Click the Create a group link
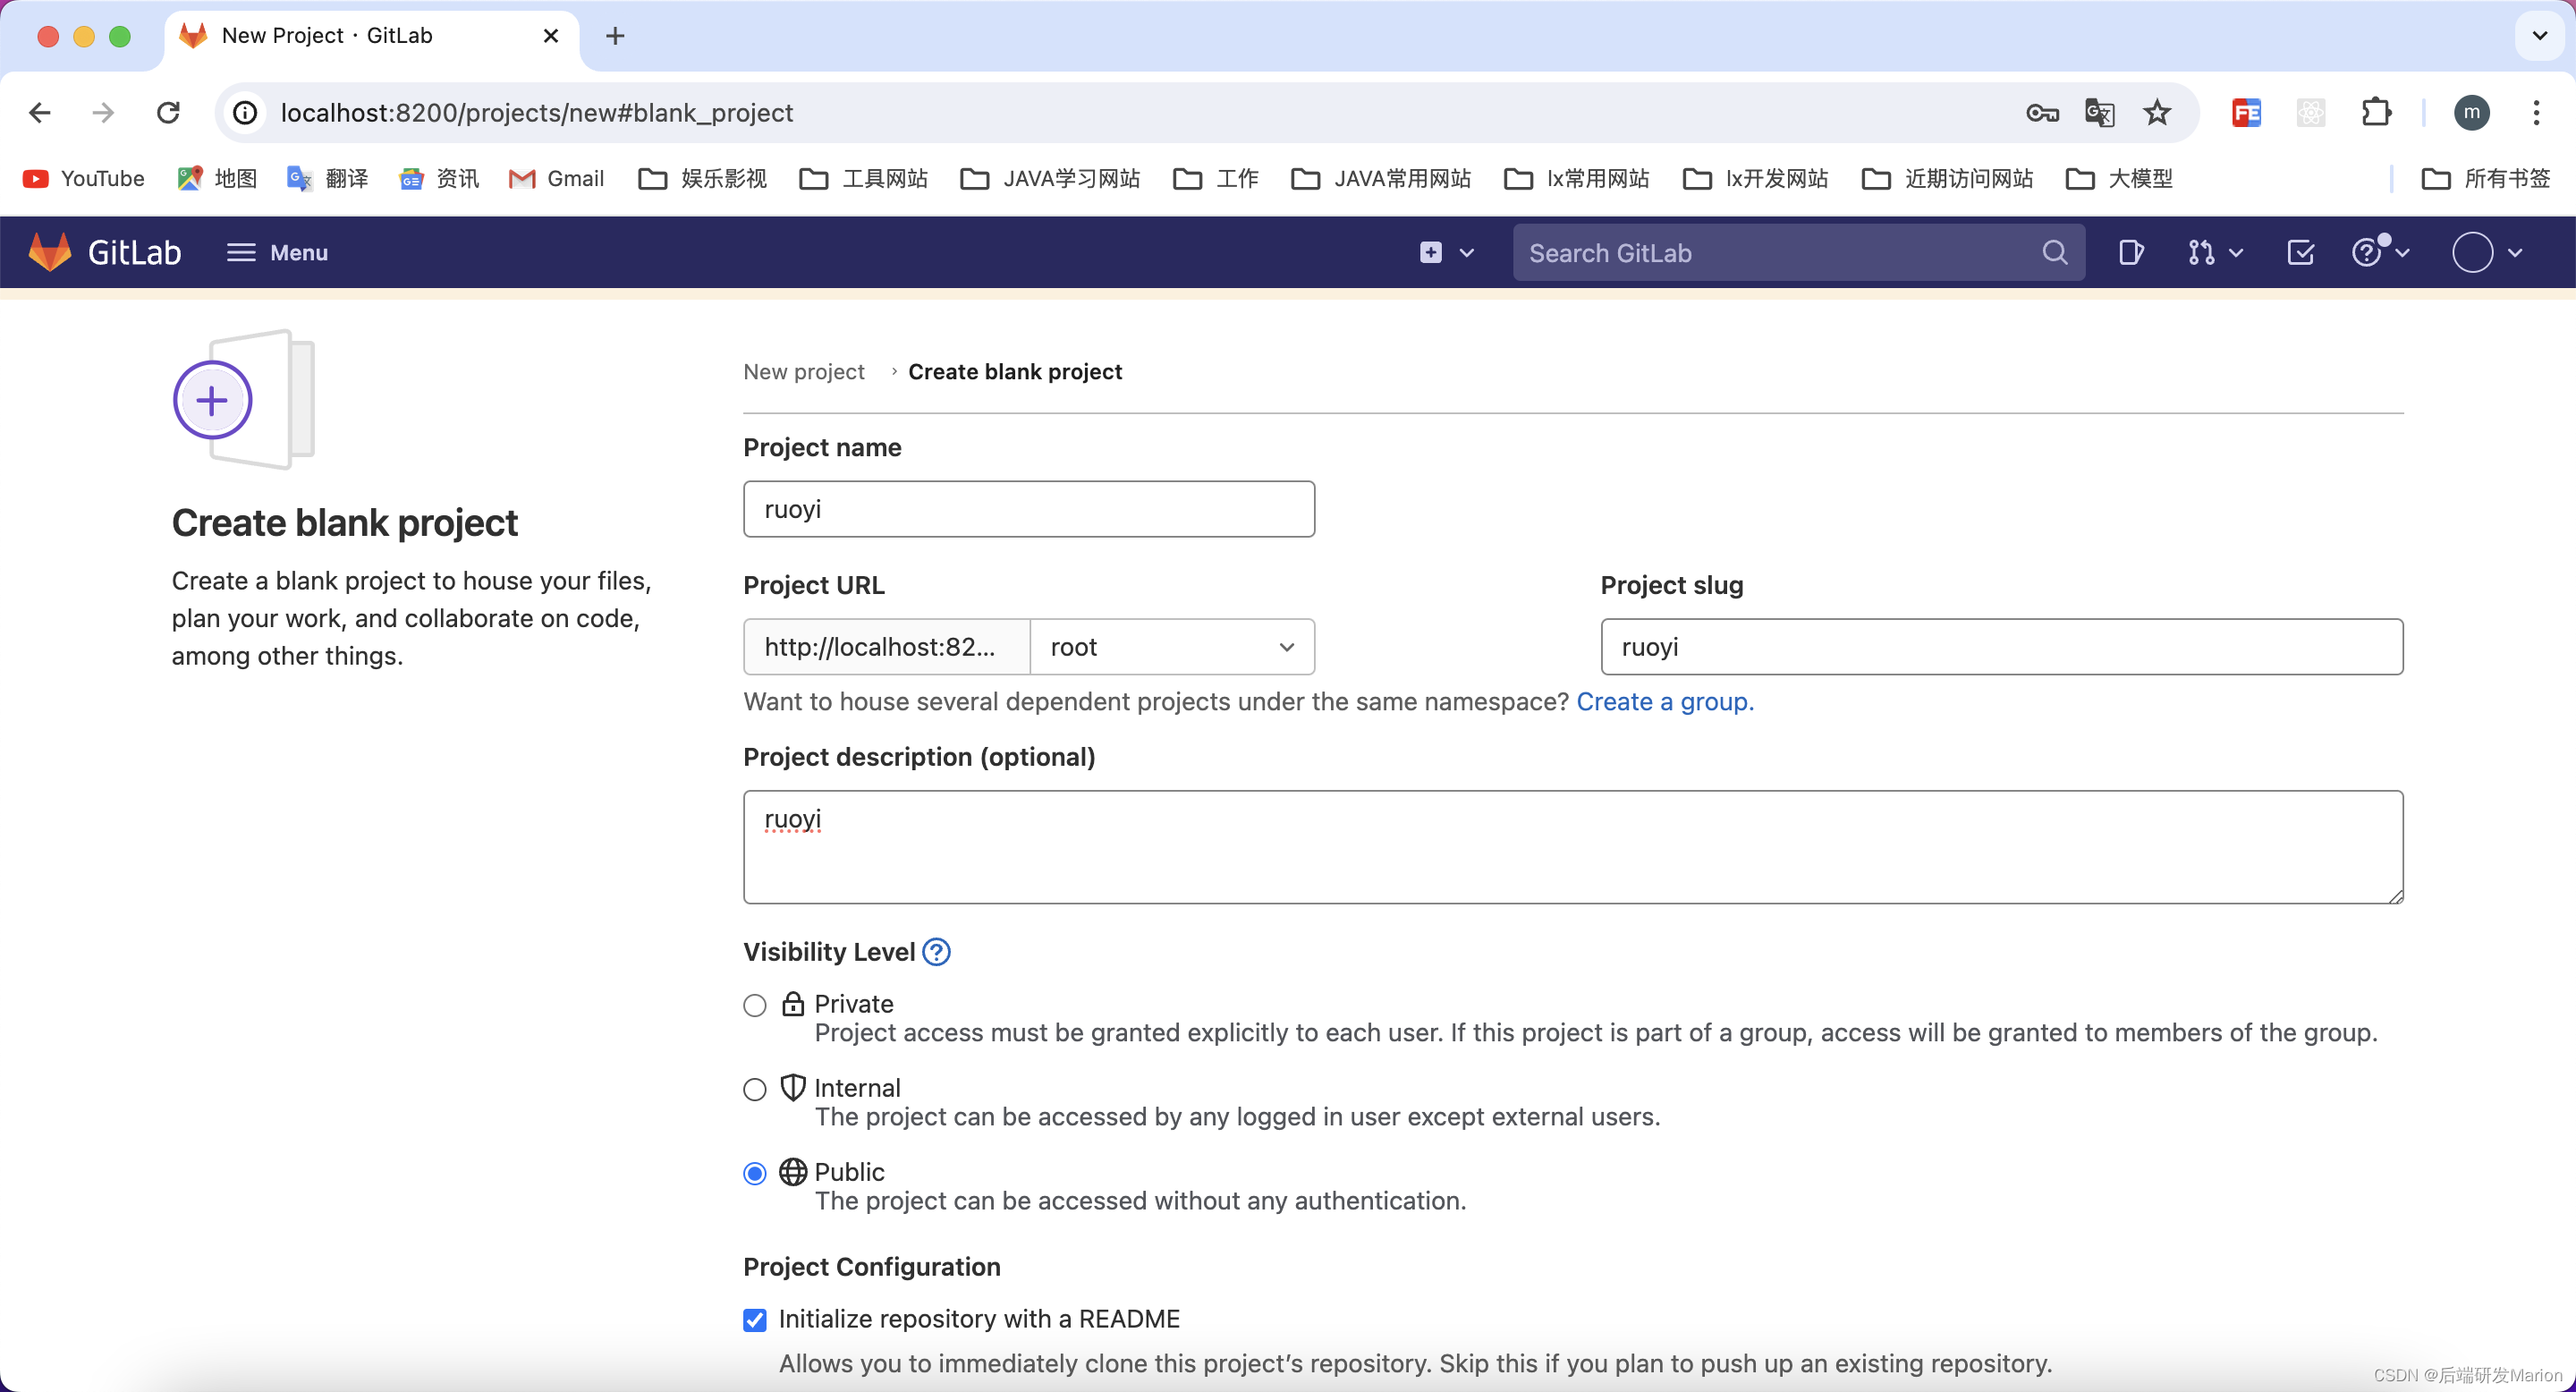The width and height of the screenshot is (2576, 1392). click(1663, 702)
